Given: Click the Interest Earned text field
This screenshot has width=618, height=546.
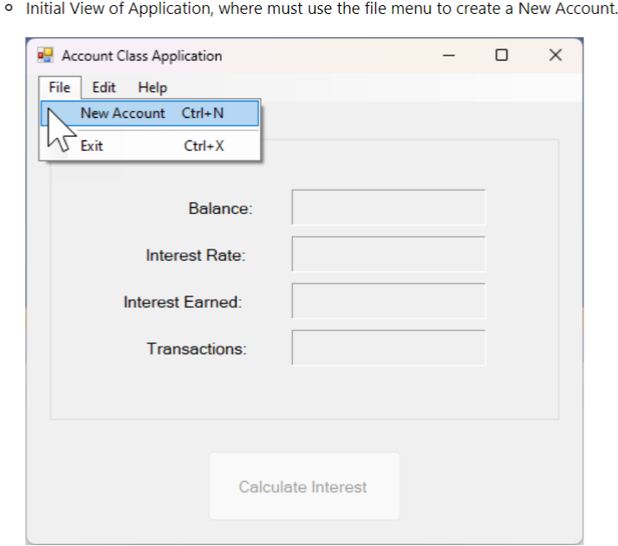Looking at the screenshot, I should coord(388,301).
